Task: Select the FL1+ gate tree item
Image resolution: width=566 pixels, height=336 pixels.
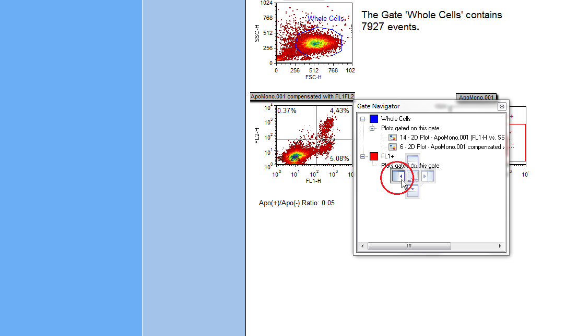Action: 387,156
